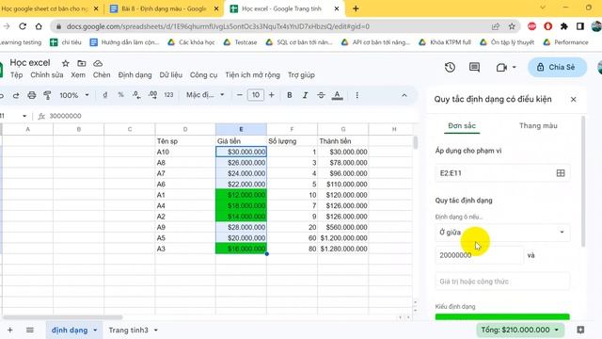Viewport: 602px width, 339px height.
Task: Move document using folder icon
Action: (x=82, y=63)
